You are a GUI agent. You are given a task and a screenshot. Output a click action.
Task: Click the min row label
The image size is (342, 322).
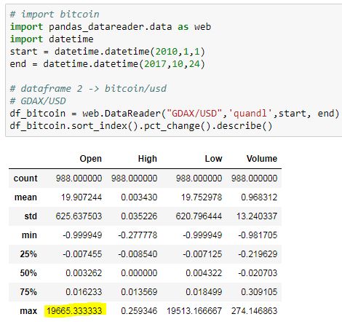(29, 235)
